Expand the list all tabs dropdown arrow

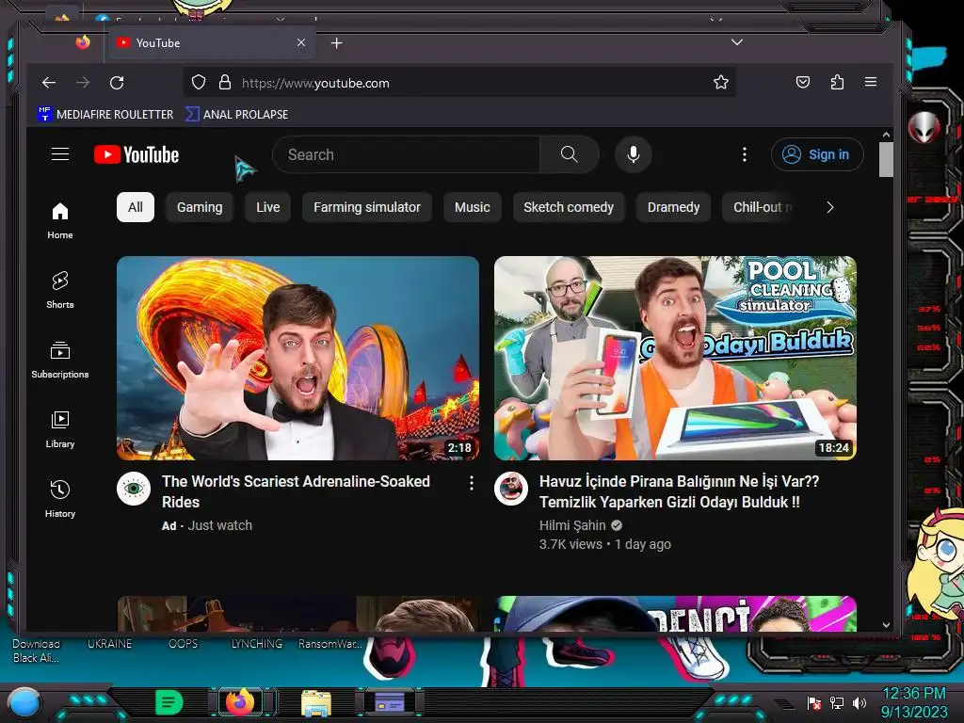[736, 42]
